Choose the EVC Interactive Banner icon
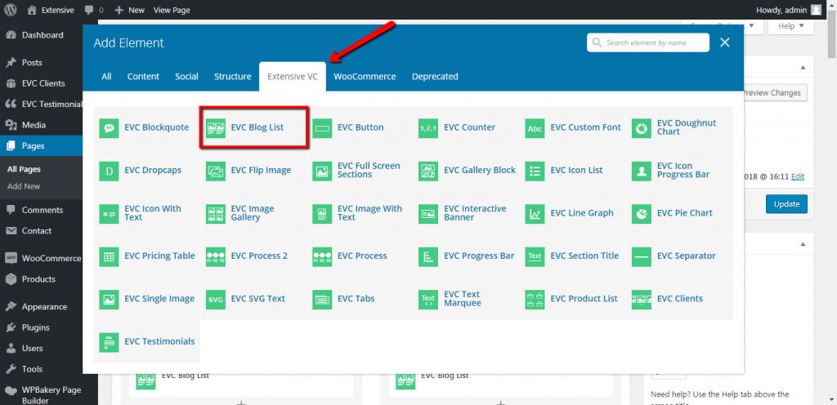Screen dimensions: 837x405 [x=428, y=213]
